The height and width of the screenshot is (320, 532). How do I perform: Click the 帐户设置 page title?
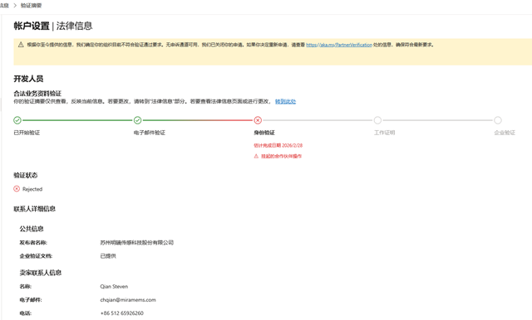32,26
